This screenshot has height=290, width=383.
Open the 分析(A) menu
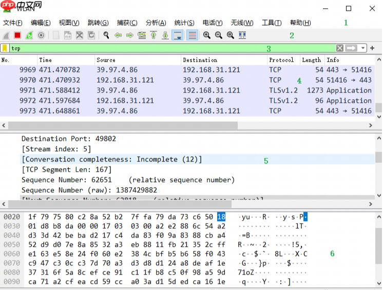(156, 23)
